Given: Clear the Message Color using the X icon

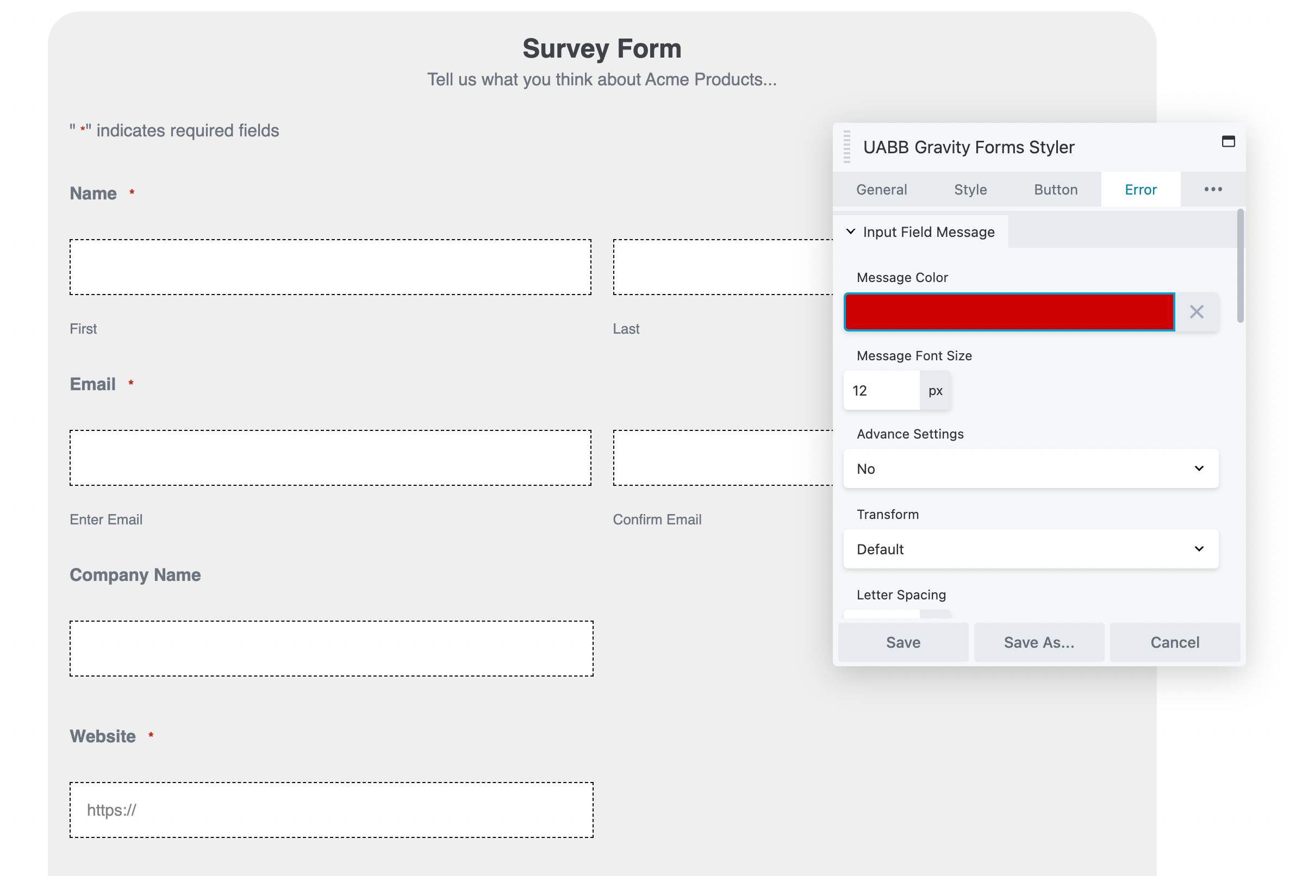Looking at the screenshot, I should tap(1197, 312).
